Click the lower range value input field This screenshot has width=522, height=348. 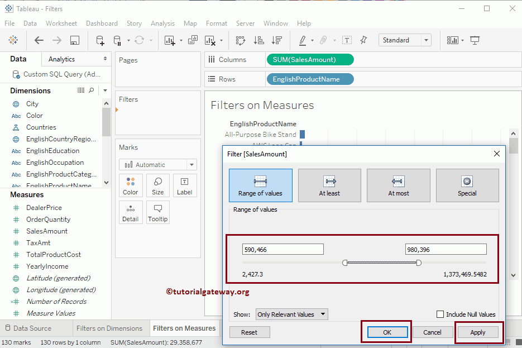click(x=282, y=249)
